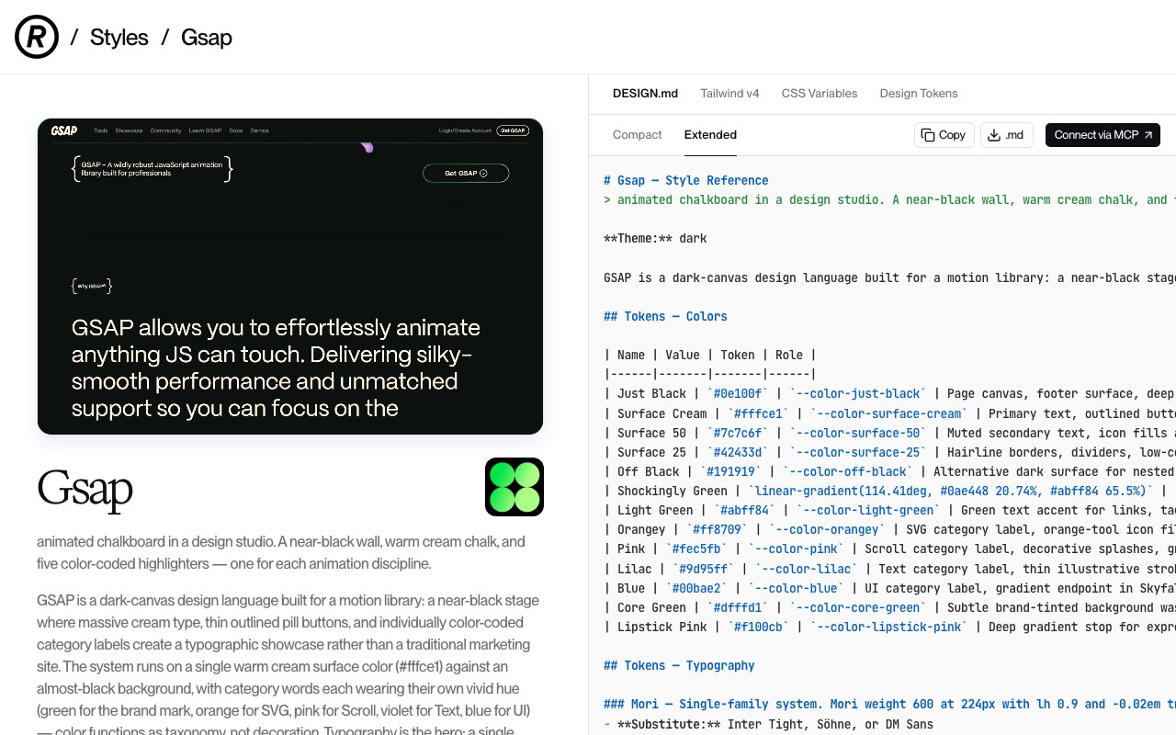Screen dimensions: 1176x735
Task: Show the Design Tokens tab
Action: click(919, 94)
